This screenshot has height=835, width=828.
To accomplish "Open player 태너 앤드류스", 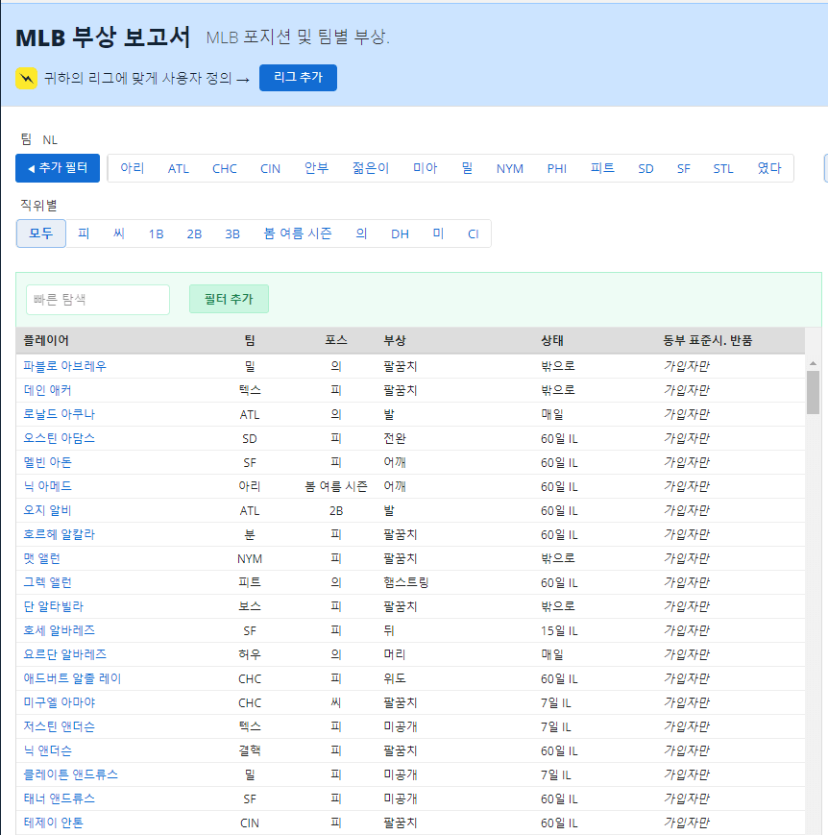I will tap(60, 798).
